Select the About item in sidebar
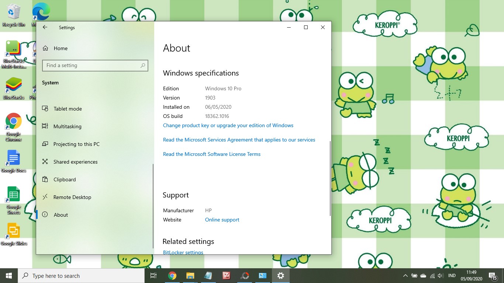The height and width of the screenshot is (283, 504). (x=55, y=215)
